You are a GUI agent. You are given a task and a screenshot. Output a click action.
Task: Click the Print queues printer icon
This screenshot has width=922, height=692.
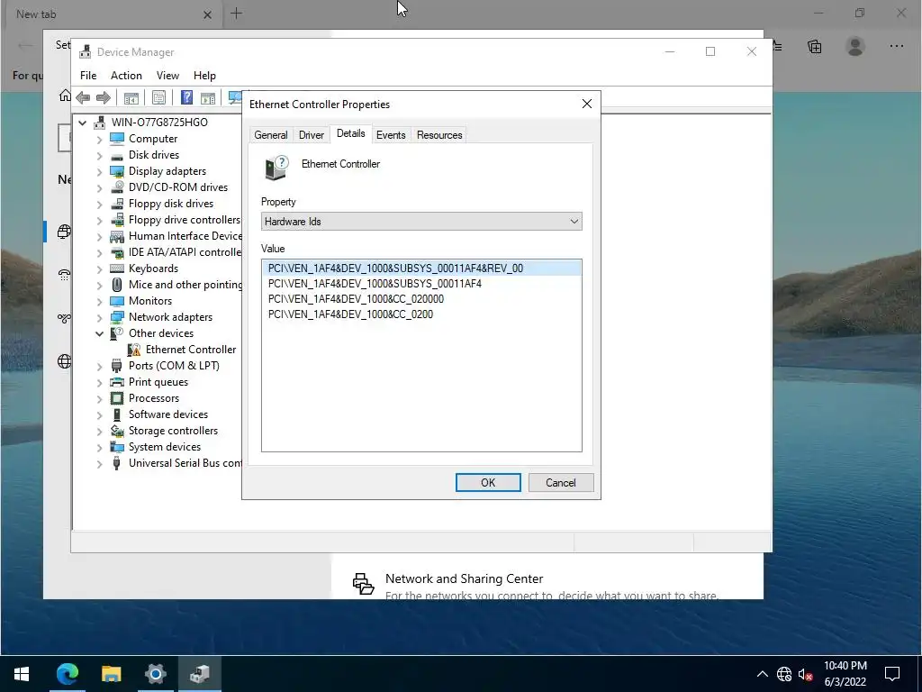117,382
